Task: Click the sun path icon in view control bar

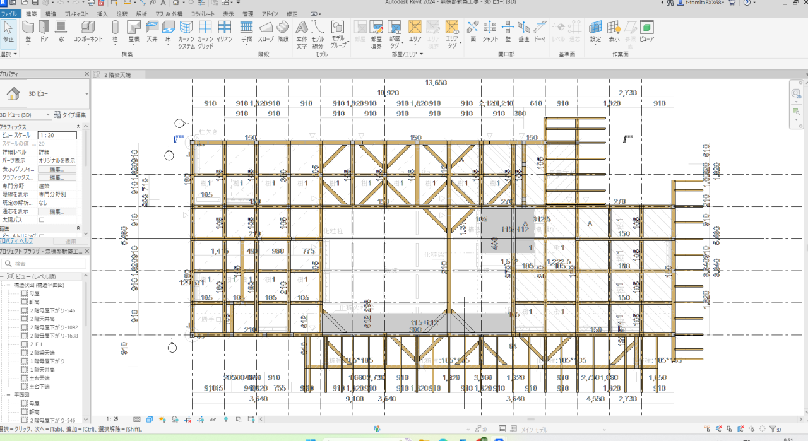Action: (163, 419)
